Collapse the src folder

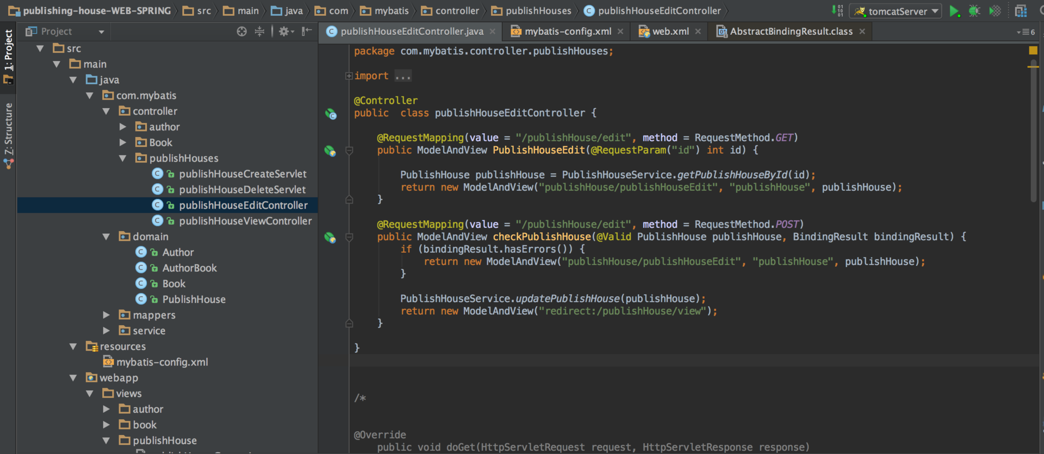point(40,48)
